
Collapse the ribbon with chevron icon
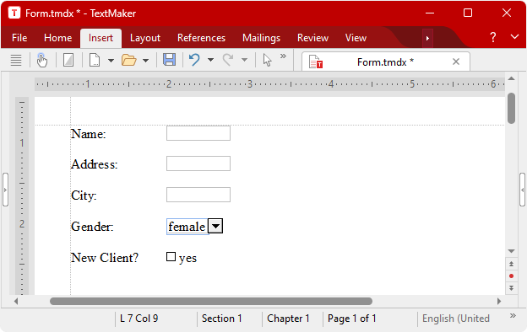click(514, 36)
